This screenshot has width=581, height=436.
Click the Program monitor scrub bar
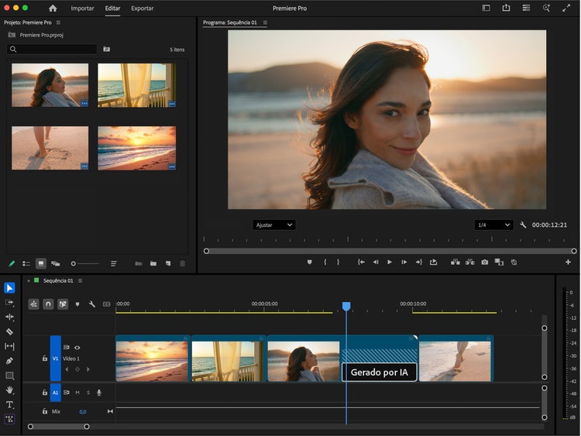[x=390, y=251]
